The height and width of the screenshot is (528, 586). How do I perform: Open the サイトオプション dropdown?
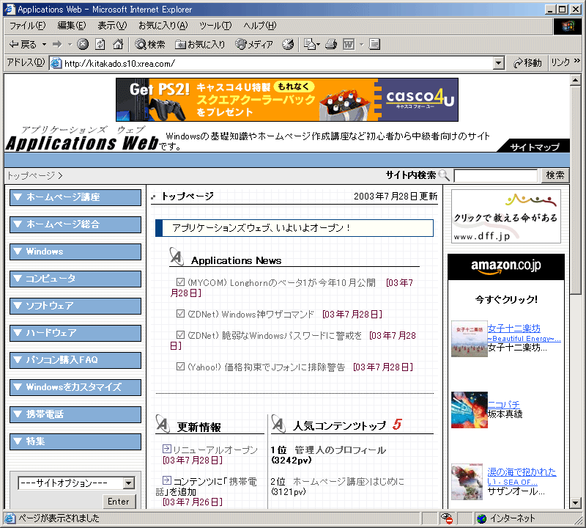76,483
